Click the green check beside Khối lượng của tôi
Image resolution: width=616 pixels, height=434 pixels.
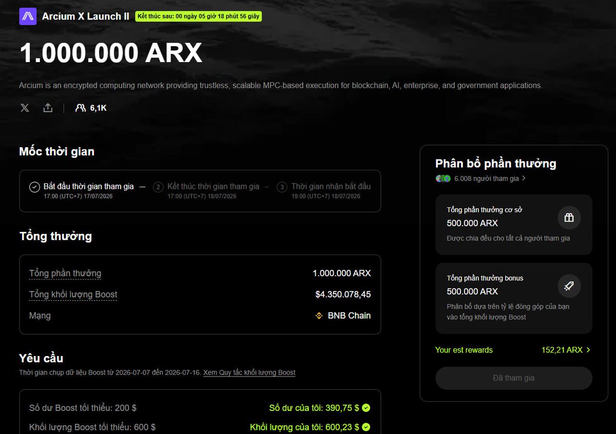pos(366,427)
